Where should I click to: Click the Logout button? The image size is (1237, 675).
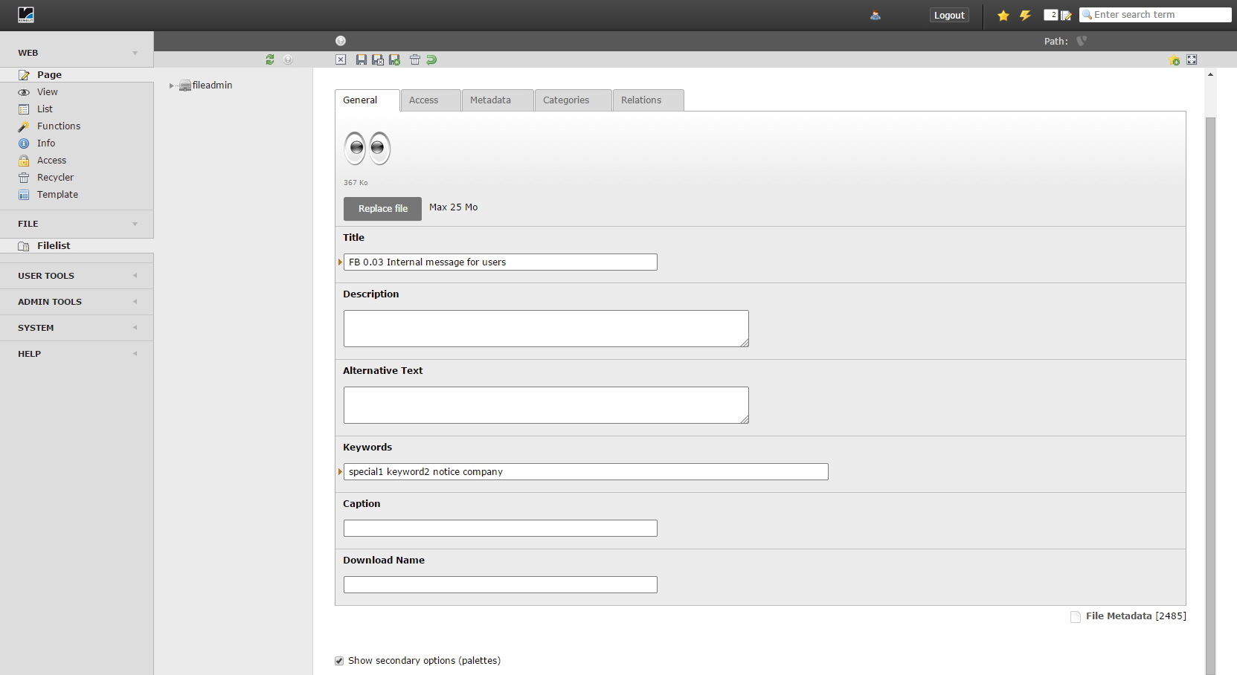pyautogui.click(x=949, y=16)
